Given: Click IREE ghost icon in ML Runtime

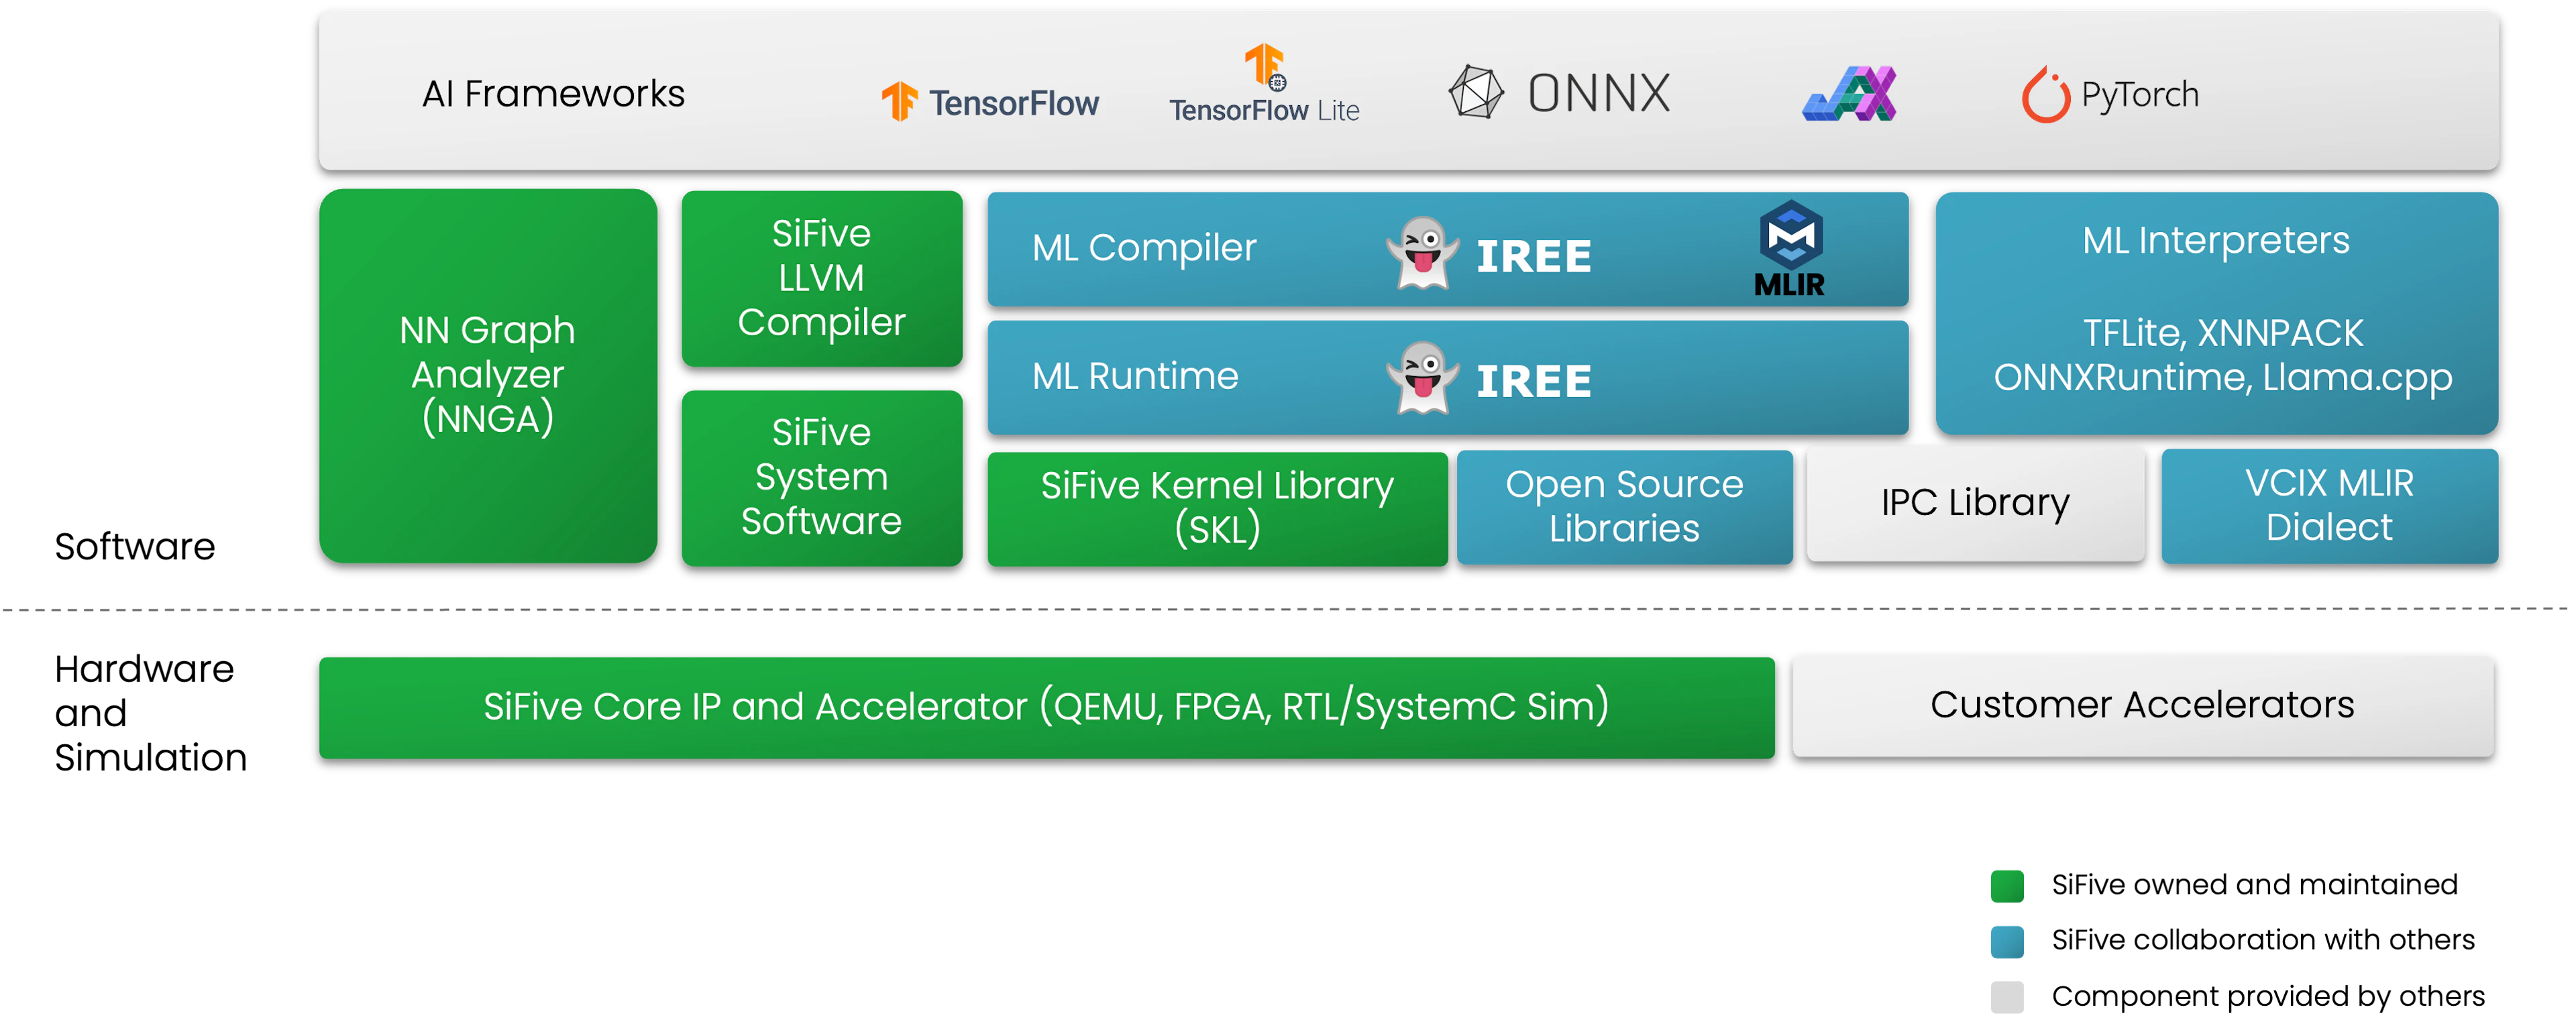Looking at the screenshot, I should click(x=1423, y=379).
